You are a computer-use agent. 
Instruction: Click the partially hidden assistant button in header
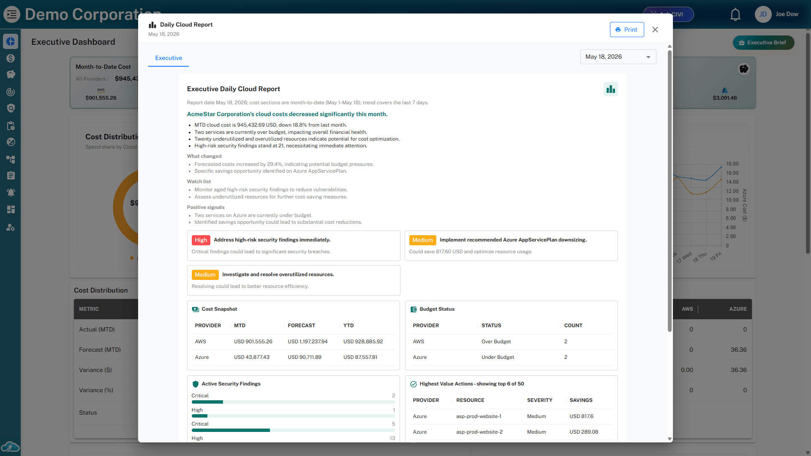pos(669,14)
